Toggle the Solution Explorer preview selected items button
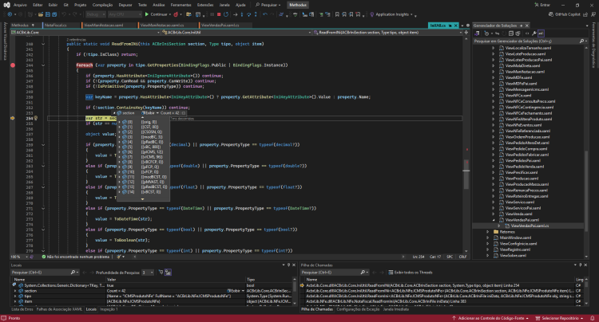 point(541,33)
